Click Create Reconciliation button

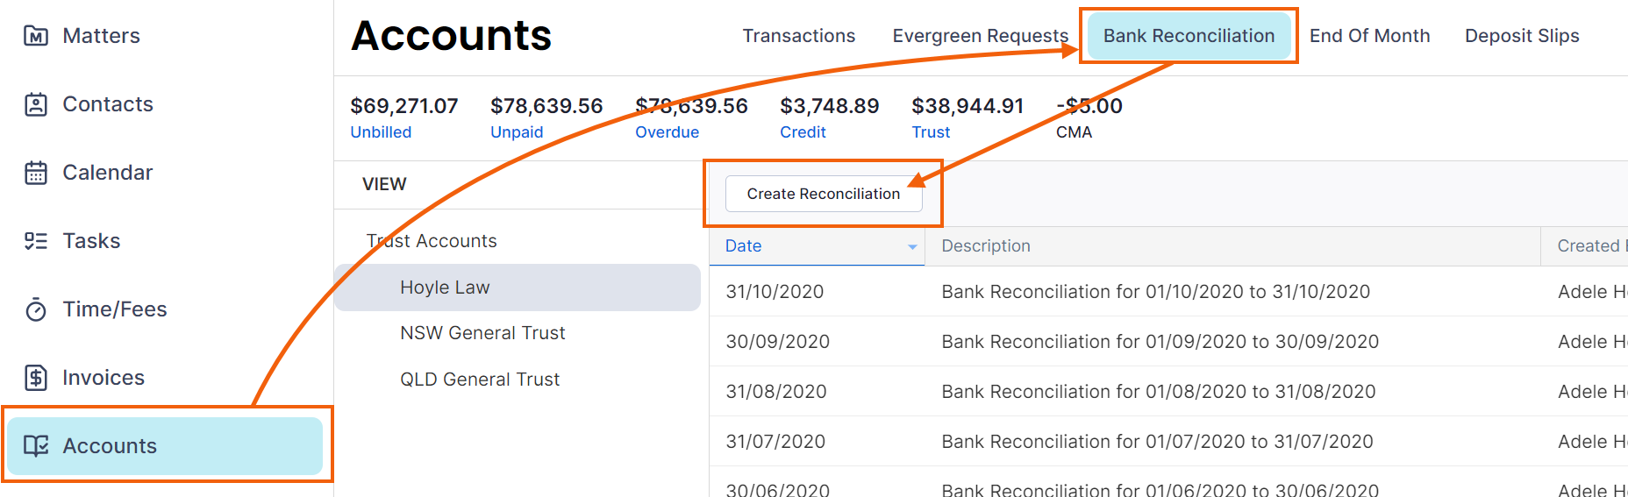click(x=824, y=194)
